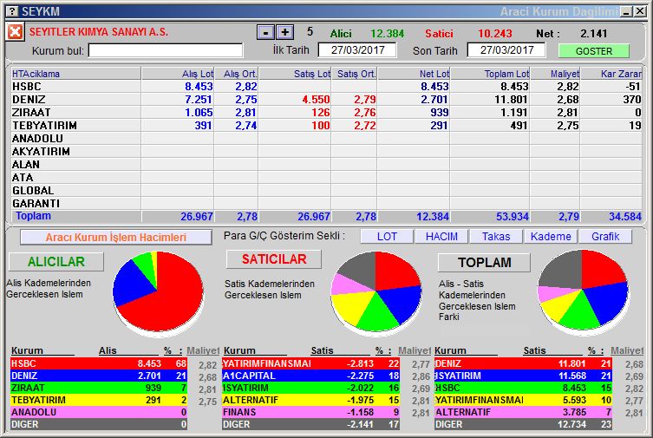Screen dimensions: 653x438
Task: Click red HSBC row in buyers list
Action: [x=99, y=363]
